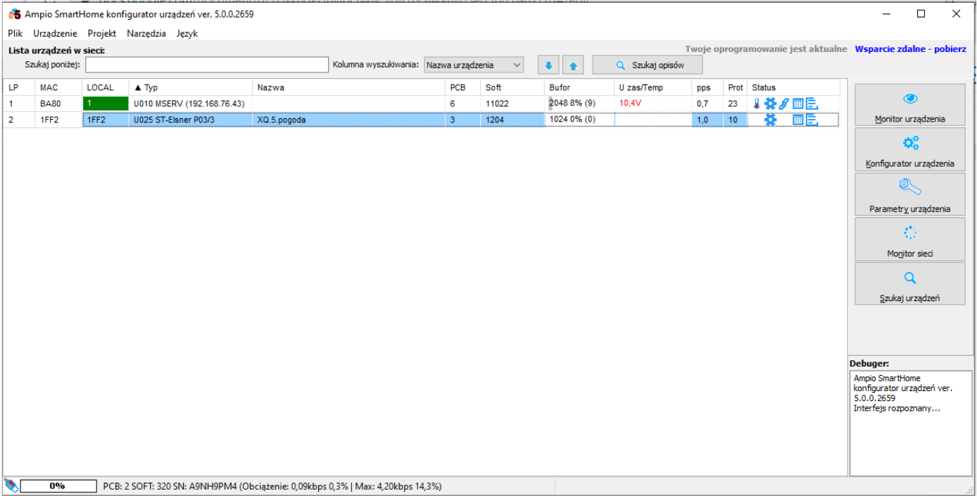Sort by the MAC column header
The width and height of the screenshot is (977, 496).
point(58,87)
